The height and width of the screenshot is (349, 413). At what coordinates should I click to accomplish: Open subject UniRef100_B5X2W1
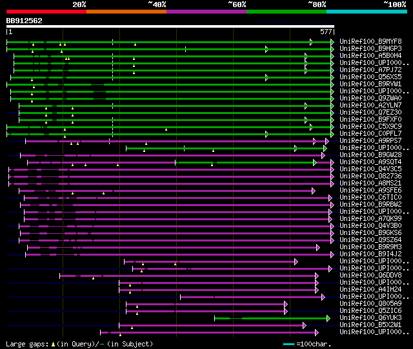[370, 325]
